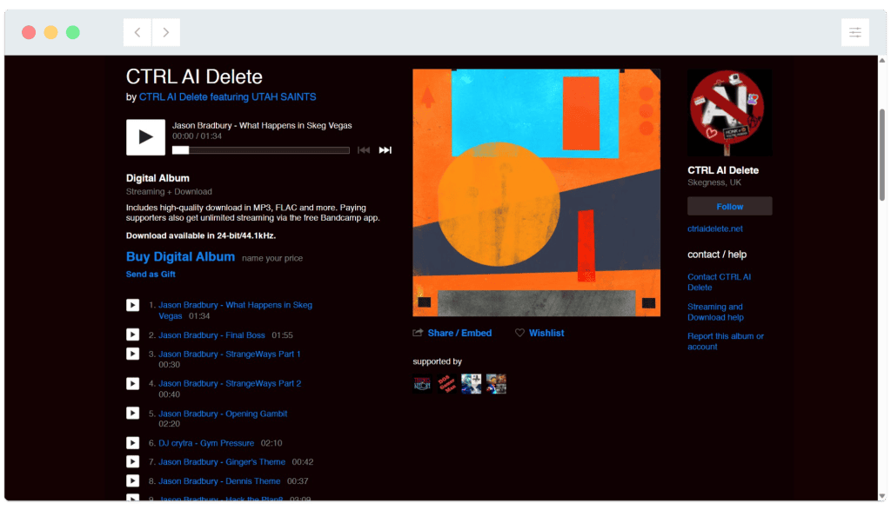Viewport: 891px width, 510px height.
Task: Click Send as Gift link
Action: (x=151, y=274)
